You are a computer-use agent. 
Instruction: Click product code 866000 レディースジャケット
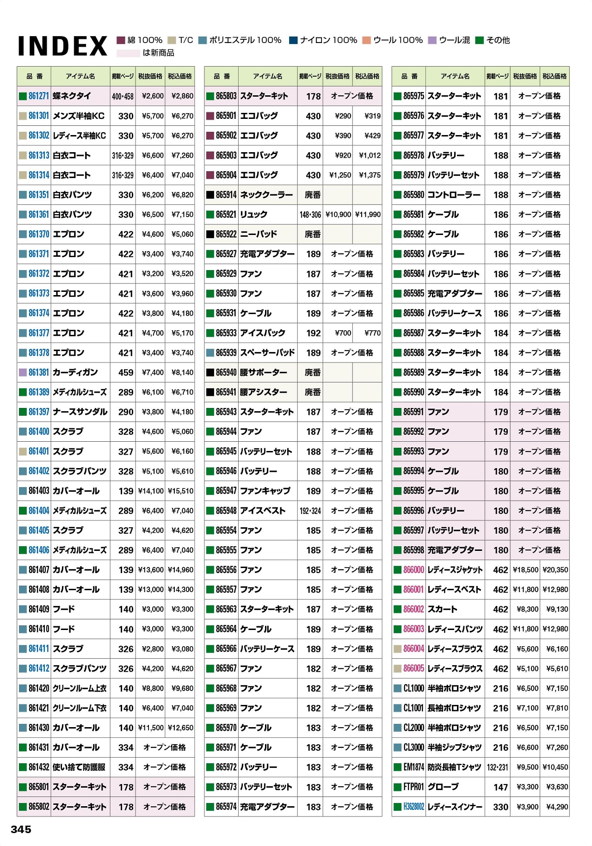coord(413,570)
